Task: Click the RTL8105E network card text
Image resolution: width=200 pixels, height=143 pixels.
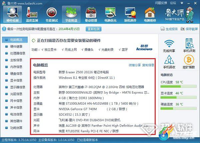Action: [89, 131]
